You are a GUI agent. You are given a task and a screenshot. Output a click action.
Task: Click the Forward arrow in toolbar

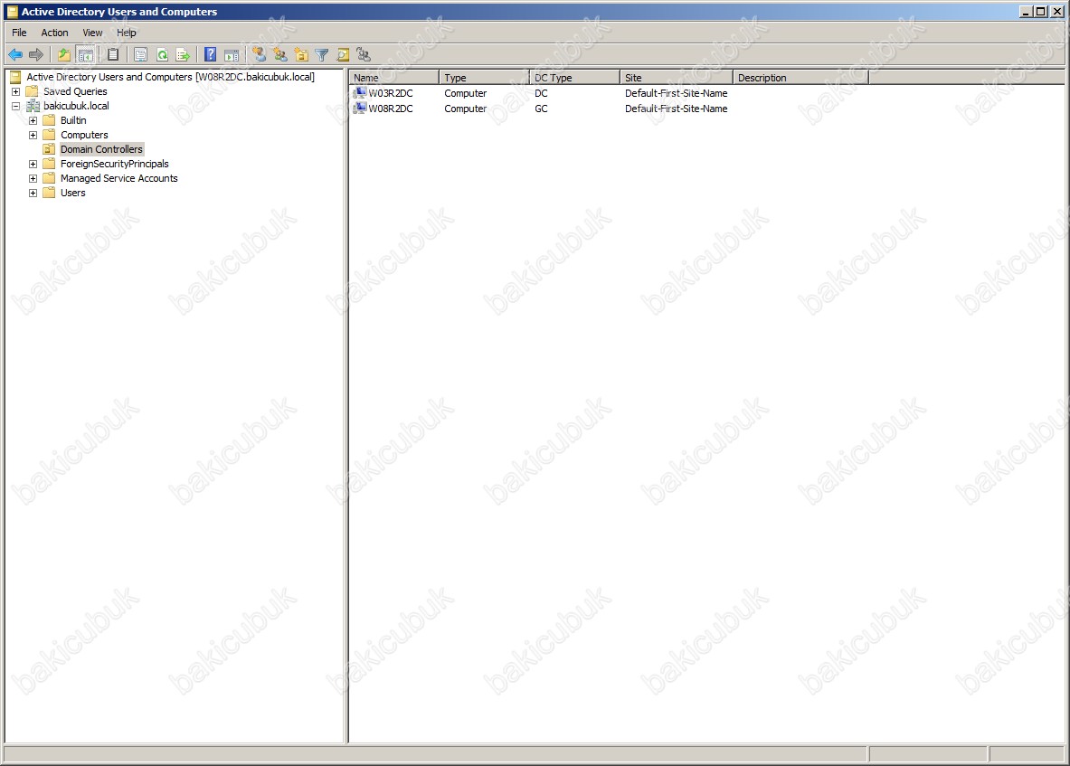(36, 54)
